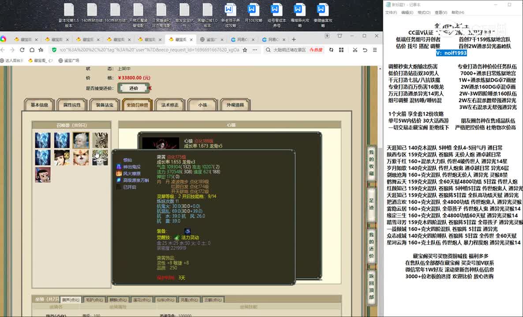Open the favorites list star icon

point(41,50)
